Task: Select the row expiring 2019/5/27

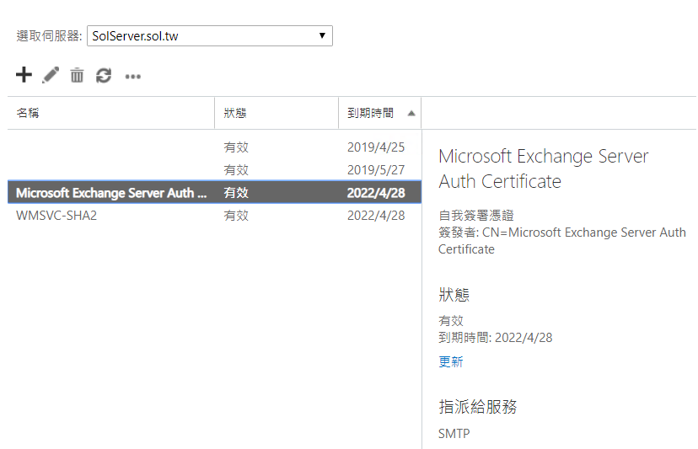Action: pos(215,170)
